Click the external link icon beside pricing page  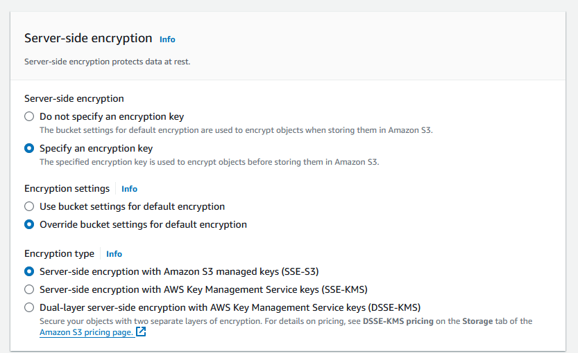point(141,332)
